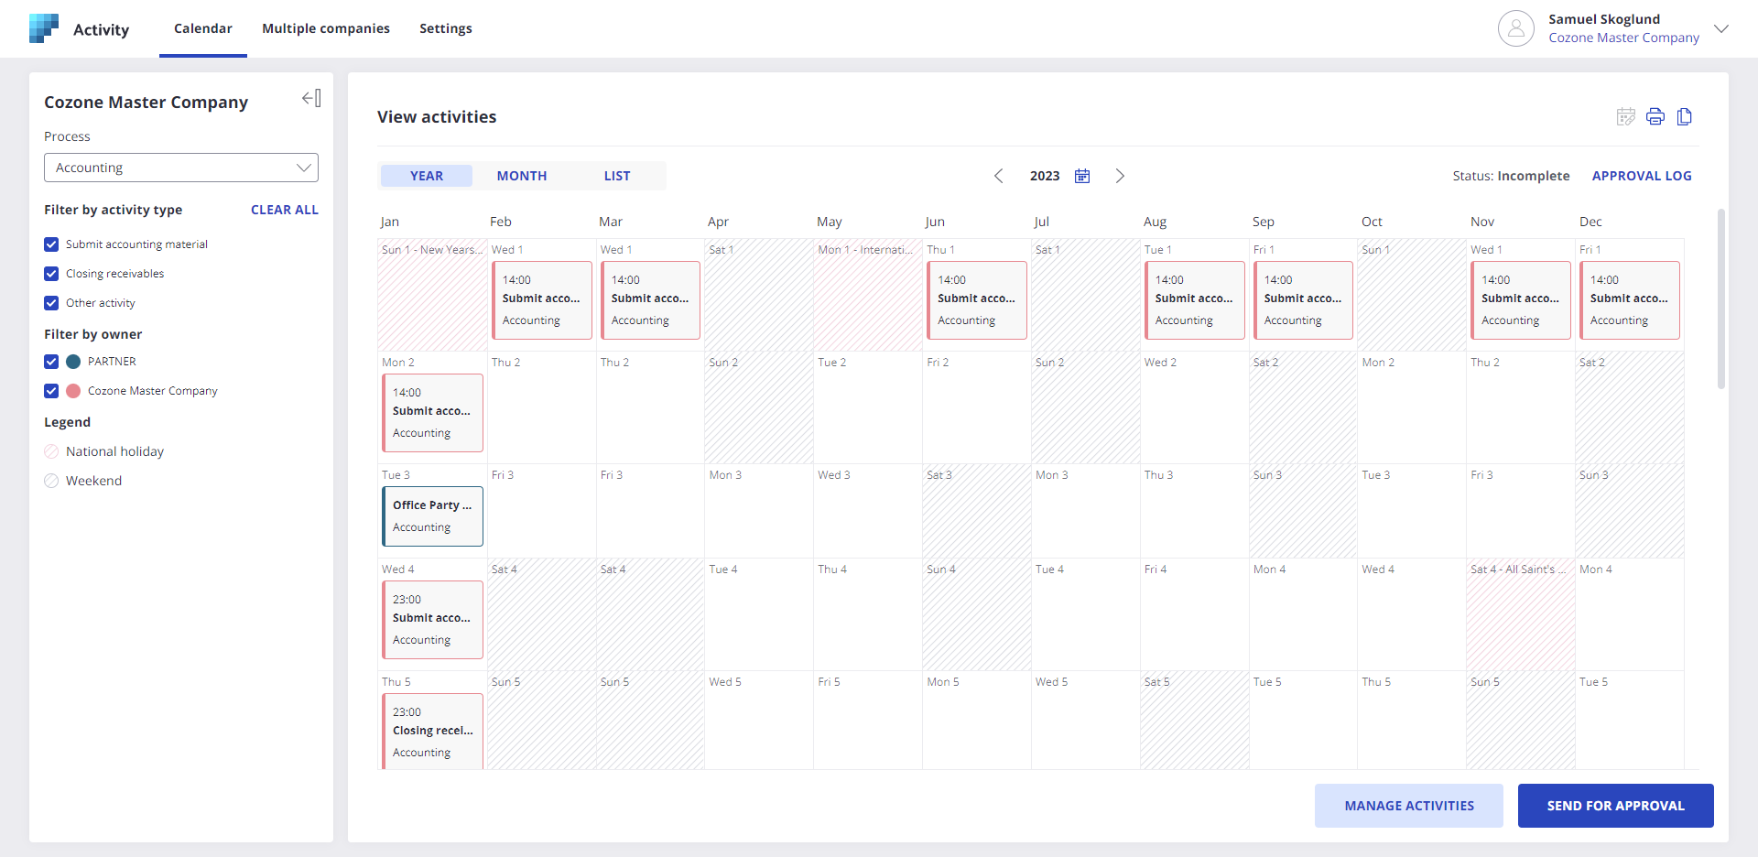
Task: Uncheck Other activity filter
Action: pyautogui.click(x=51, y=303)
